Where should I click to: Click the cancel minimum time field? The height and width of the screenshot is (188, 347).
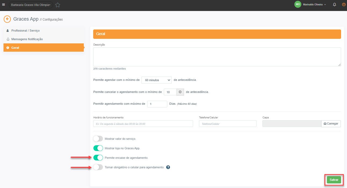coord(170,92)
